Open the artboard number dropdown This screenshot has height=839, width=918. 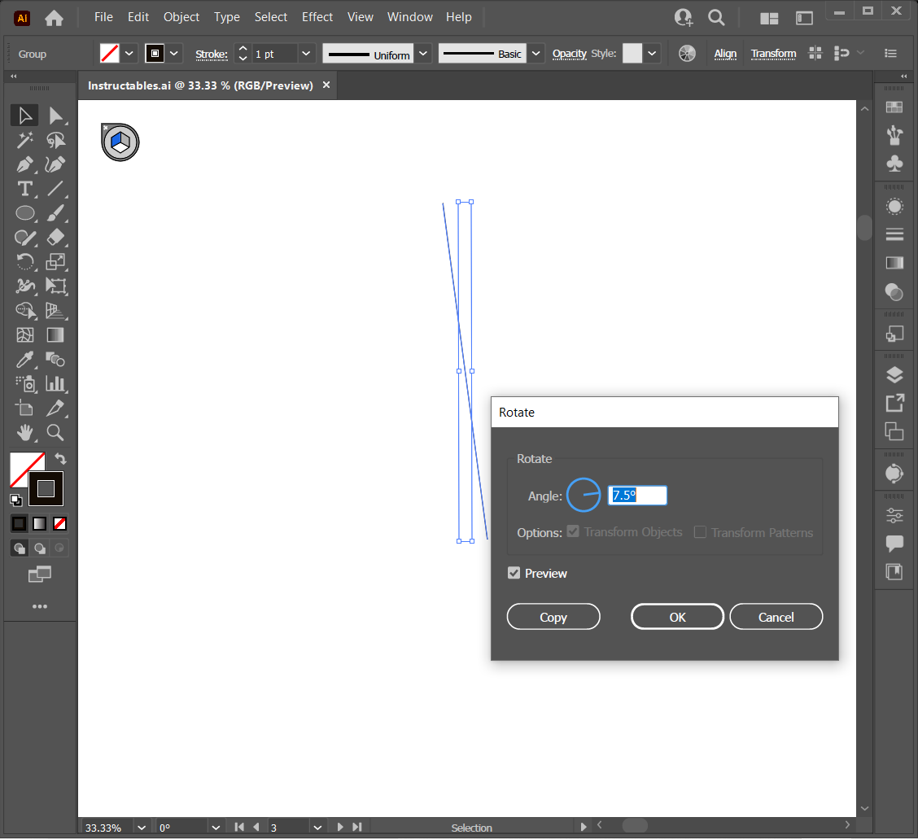coord(317,828)
